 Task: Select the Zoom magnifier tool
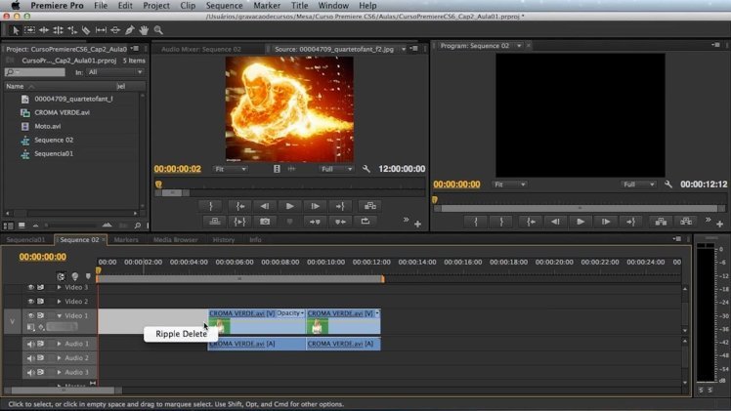coord(158,30)
